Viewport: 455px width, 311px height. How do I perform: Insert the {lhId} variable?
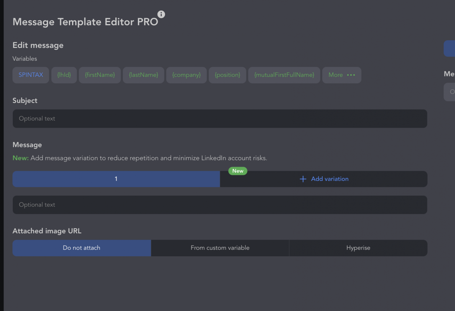64,75
